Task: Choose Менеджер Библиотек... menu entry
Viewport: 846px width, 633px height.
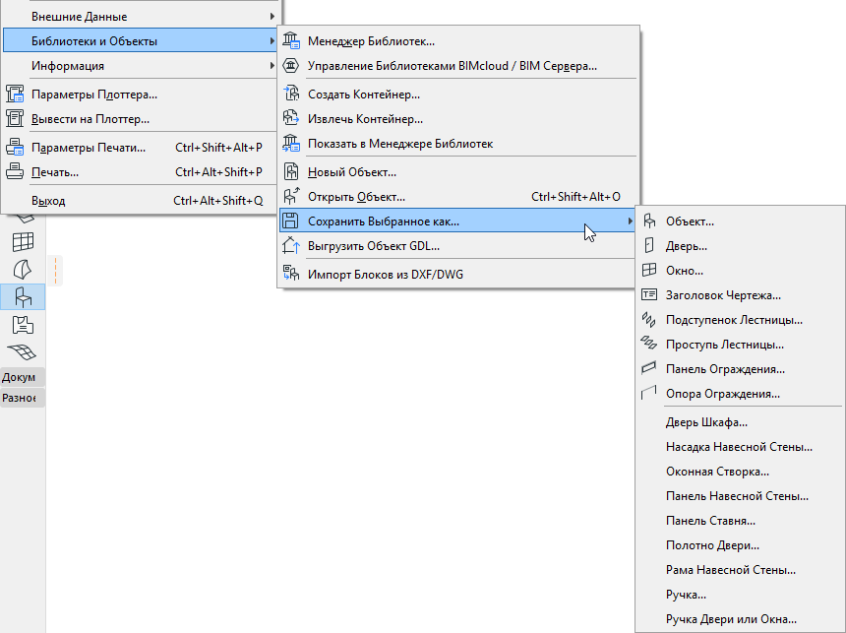Action: (x=458, y=41)
